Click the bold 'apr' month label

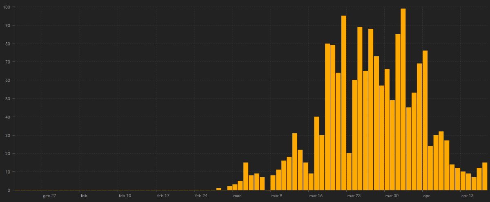(x=426, y=196)
